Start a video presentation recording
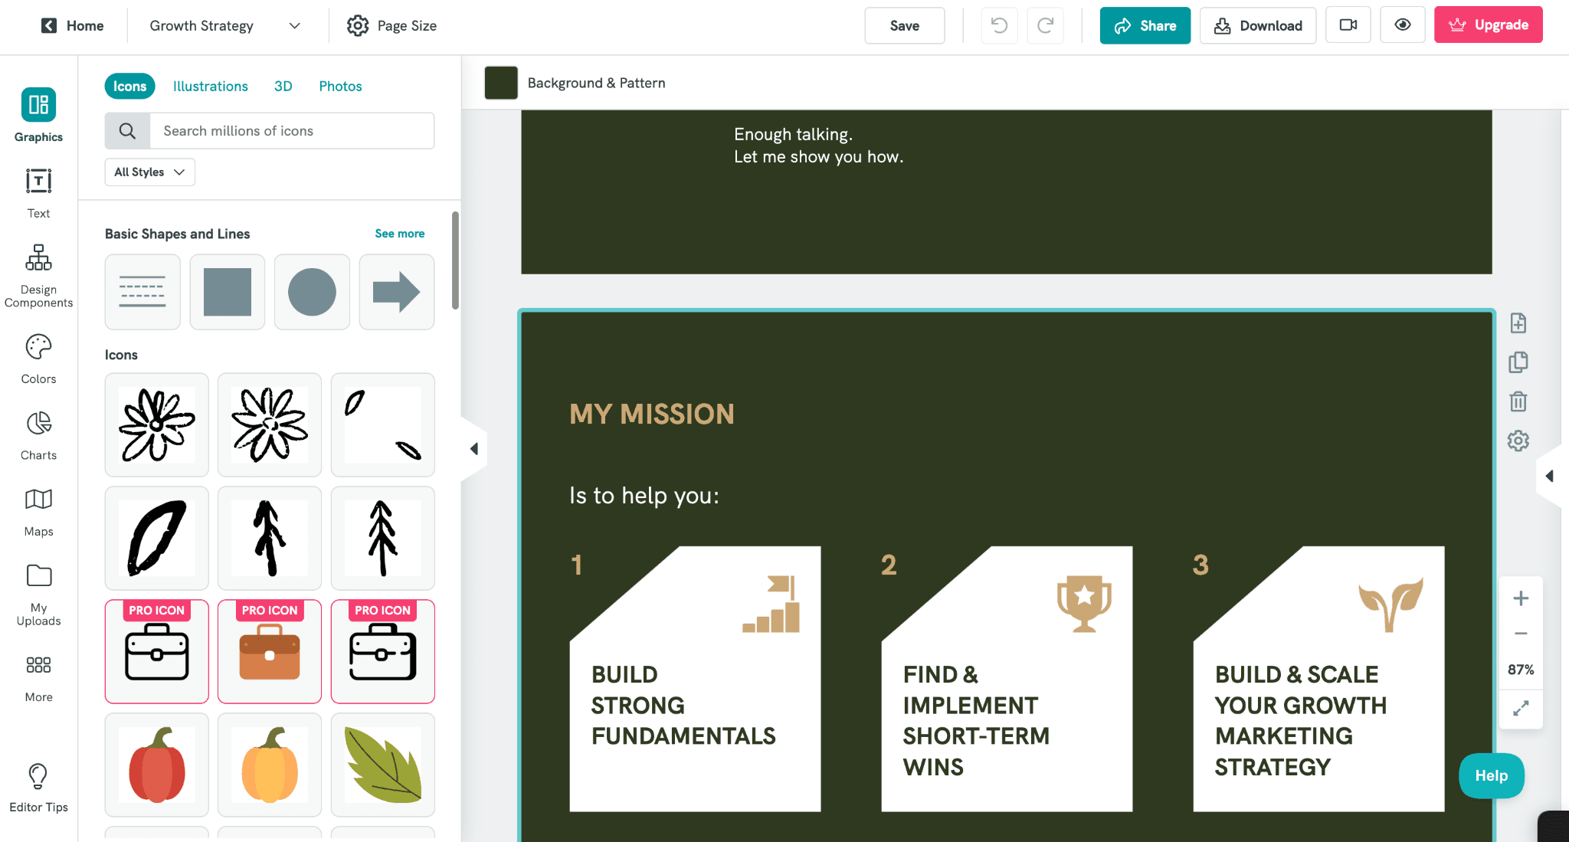Image resolution: width=1569 pixels, height=842 pixels. click(x=1348, y=25)
